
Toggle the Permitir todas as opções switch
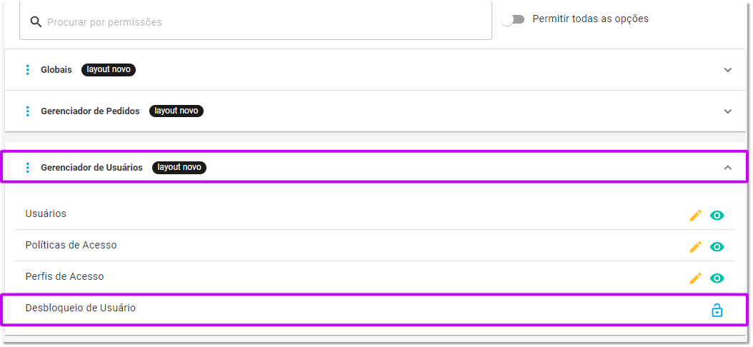click(513, 19)
